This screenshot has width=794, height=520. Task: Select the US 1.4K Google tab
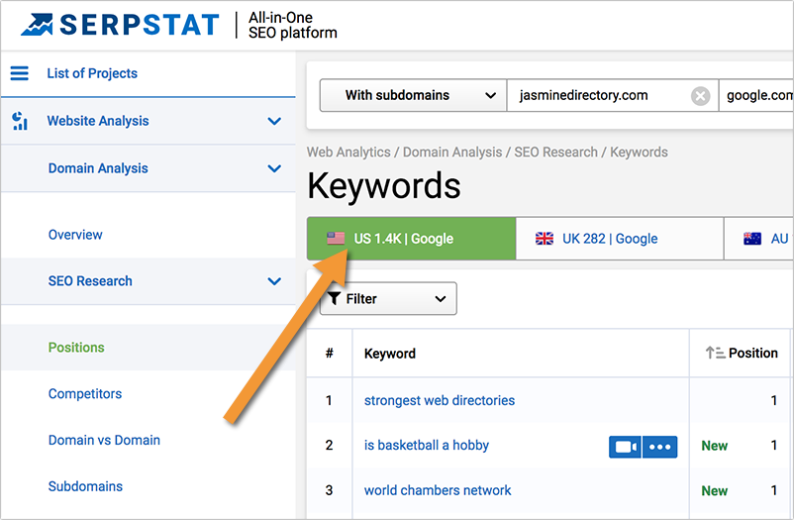(x=411, y=239)
